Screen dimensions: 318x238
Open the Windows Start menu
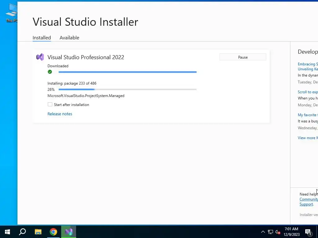pos(7,232)
